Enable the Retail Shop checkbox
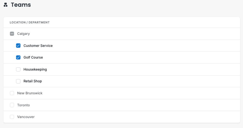Viewport: 243px width, 128px height. (x=18, y=81)
